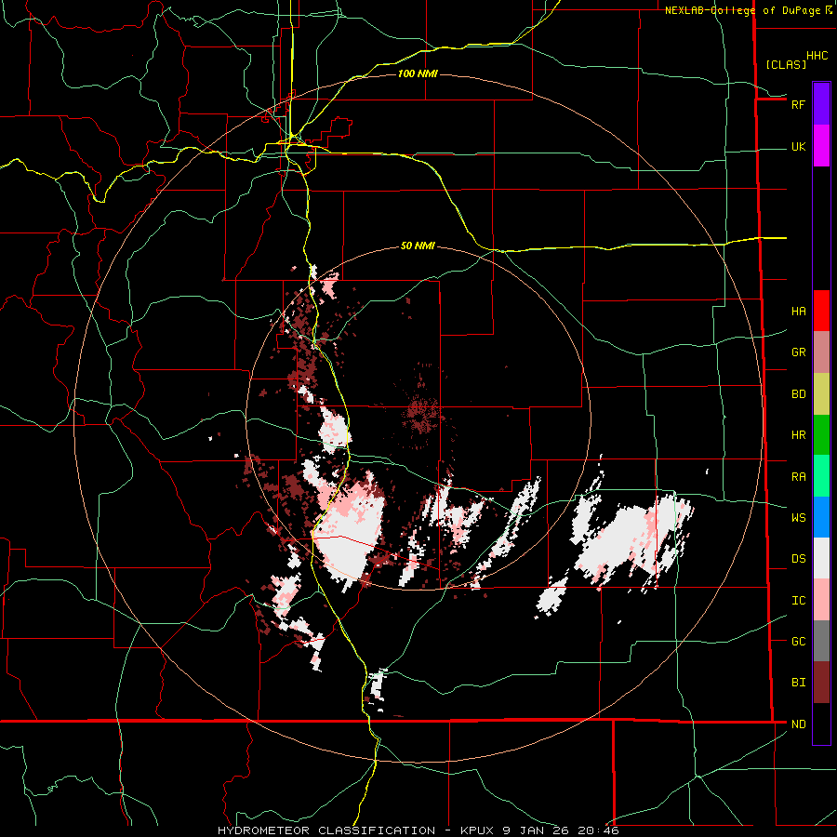Click the RF legend label
The image size is (837, 837).
[x=798, y=104]
